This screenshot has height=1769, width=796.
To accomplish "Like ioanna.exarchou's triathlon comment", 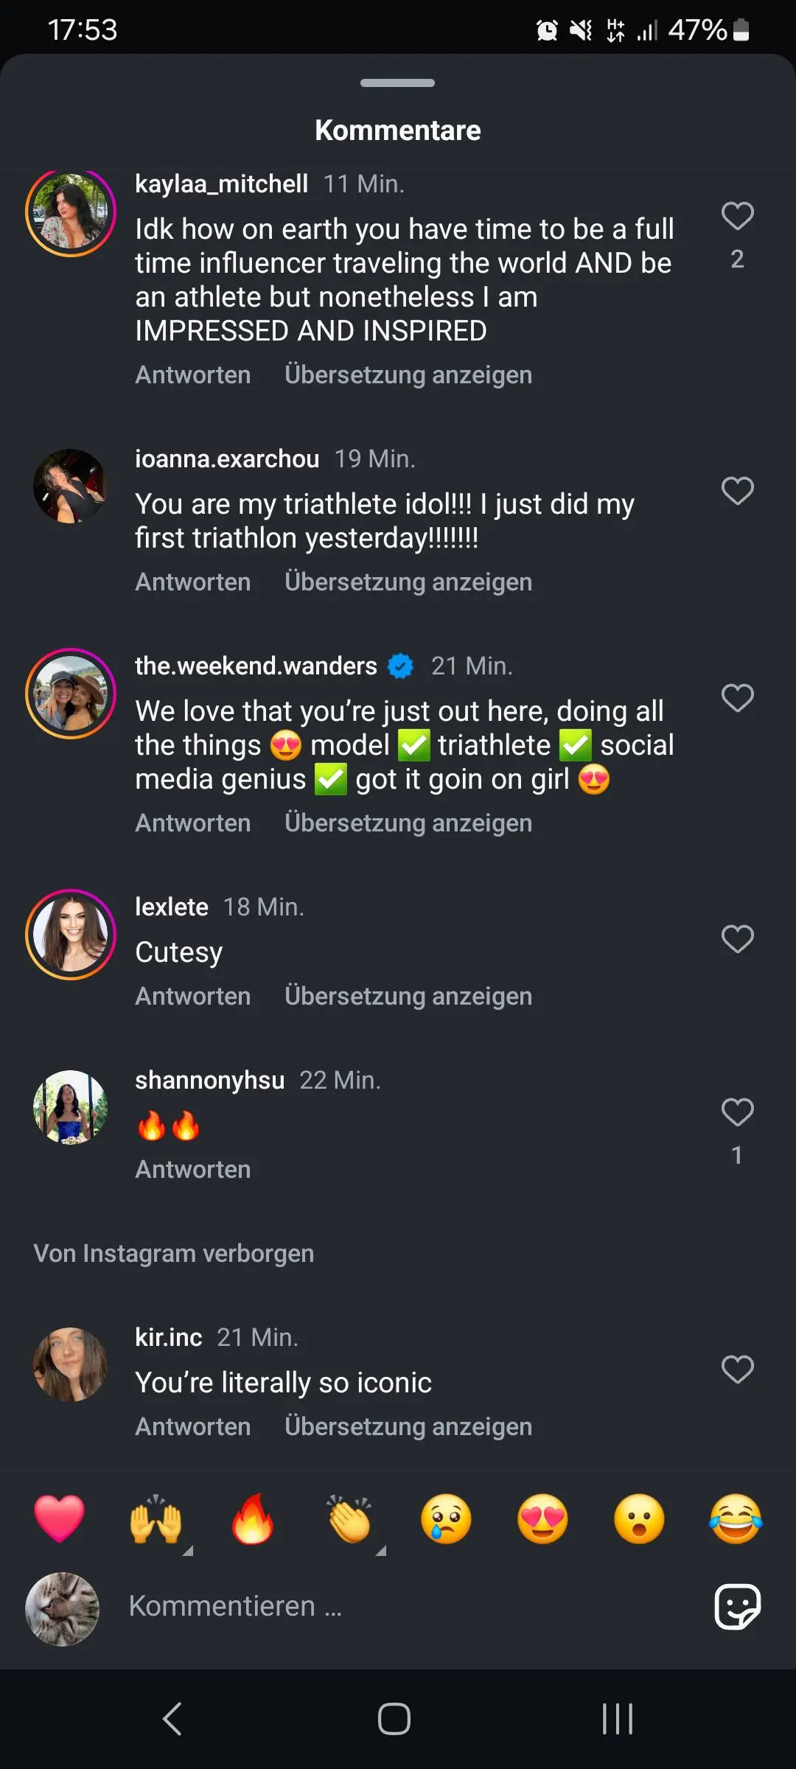I will (x=737, y=491).
